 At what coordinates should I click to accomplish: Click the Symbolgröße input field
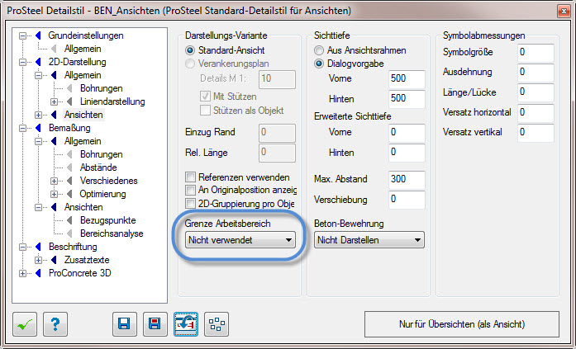(536, 53)
